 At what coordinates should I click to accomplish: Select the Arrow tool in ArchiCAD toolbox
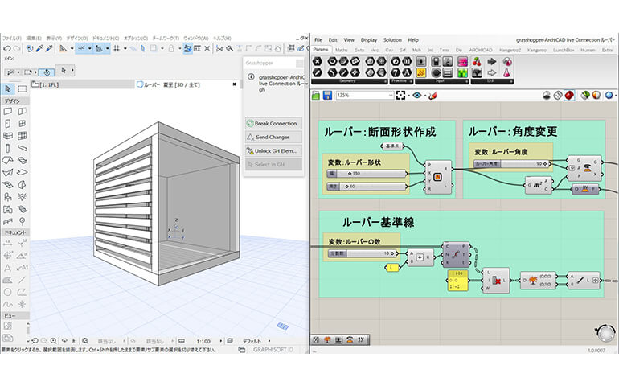tap(8, 88)
